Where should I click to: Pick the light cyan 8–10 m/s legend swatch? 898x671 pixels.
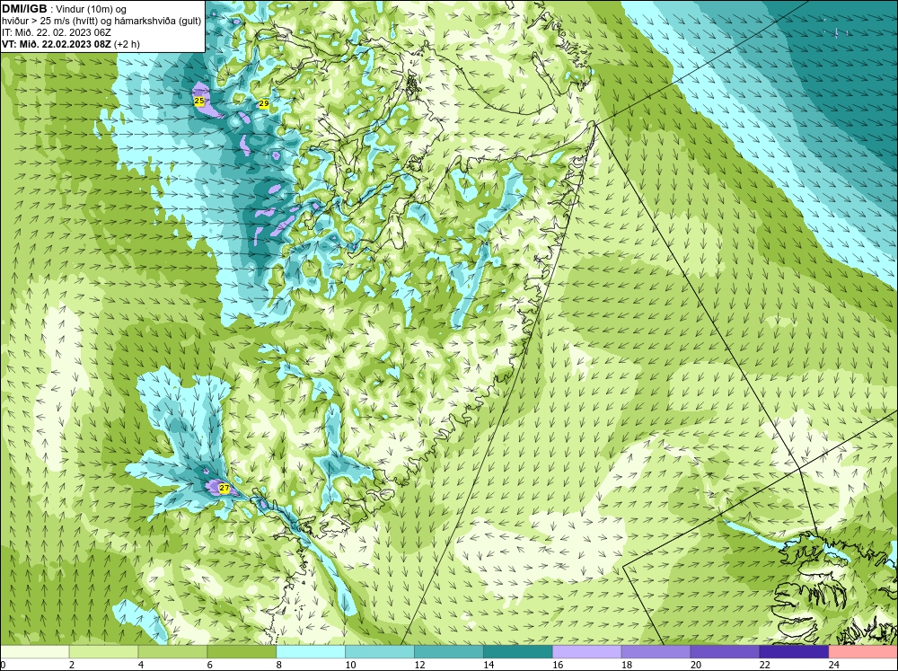pos(311,652)
